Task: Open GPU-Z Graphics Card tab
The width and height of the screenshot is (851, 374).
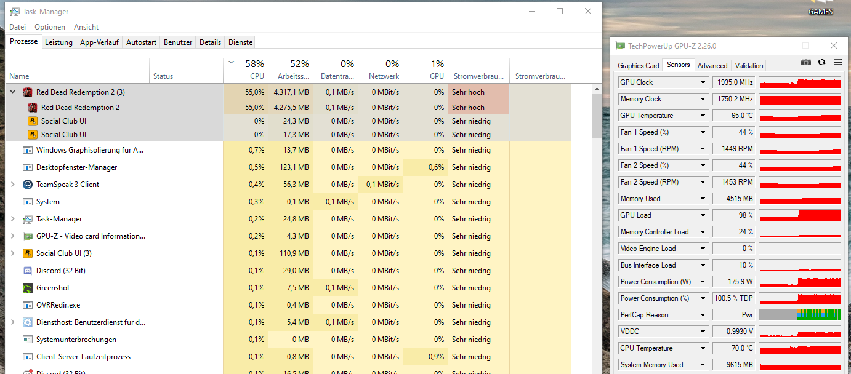Action: tap(639, 66)
